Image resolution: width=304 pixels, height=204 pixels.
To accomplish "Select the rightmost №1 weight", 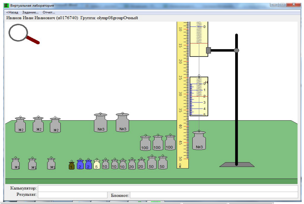I will (x=51, y=163).
